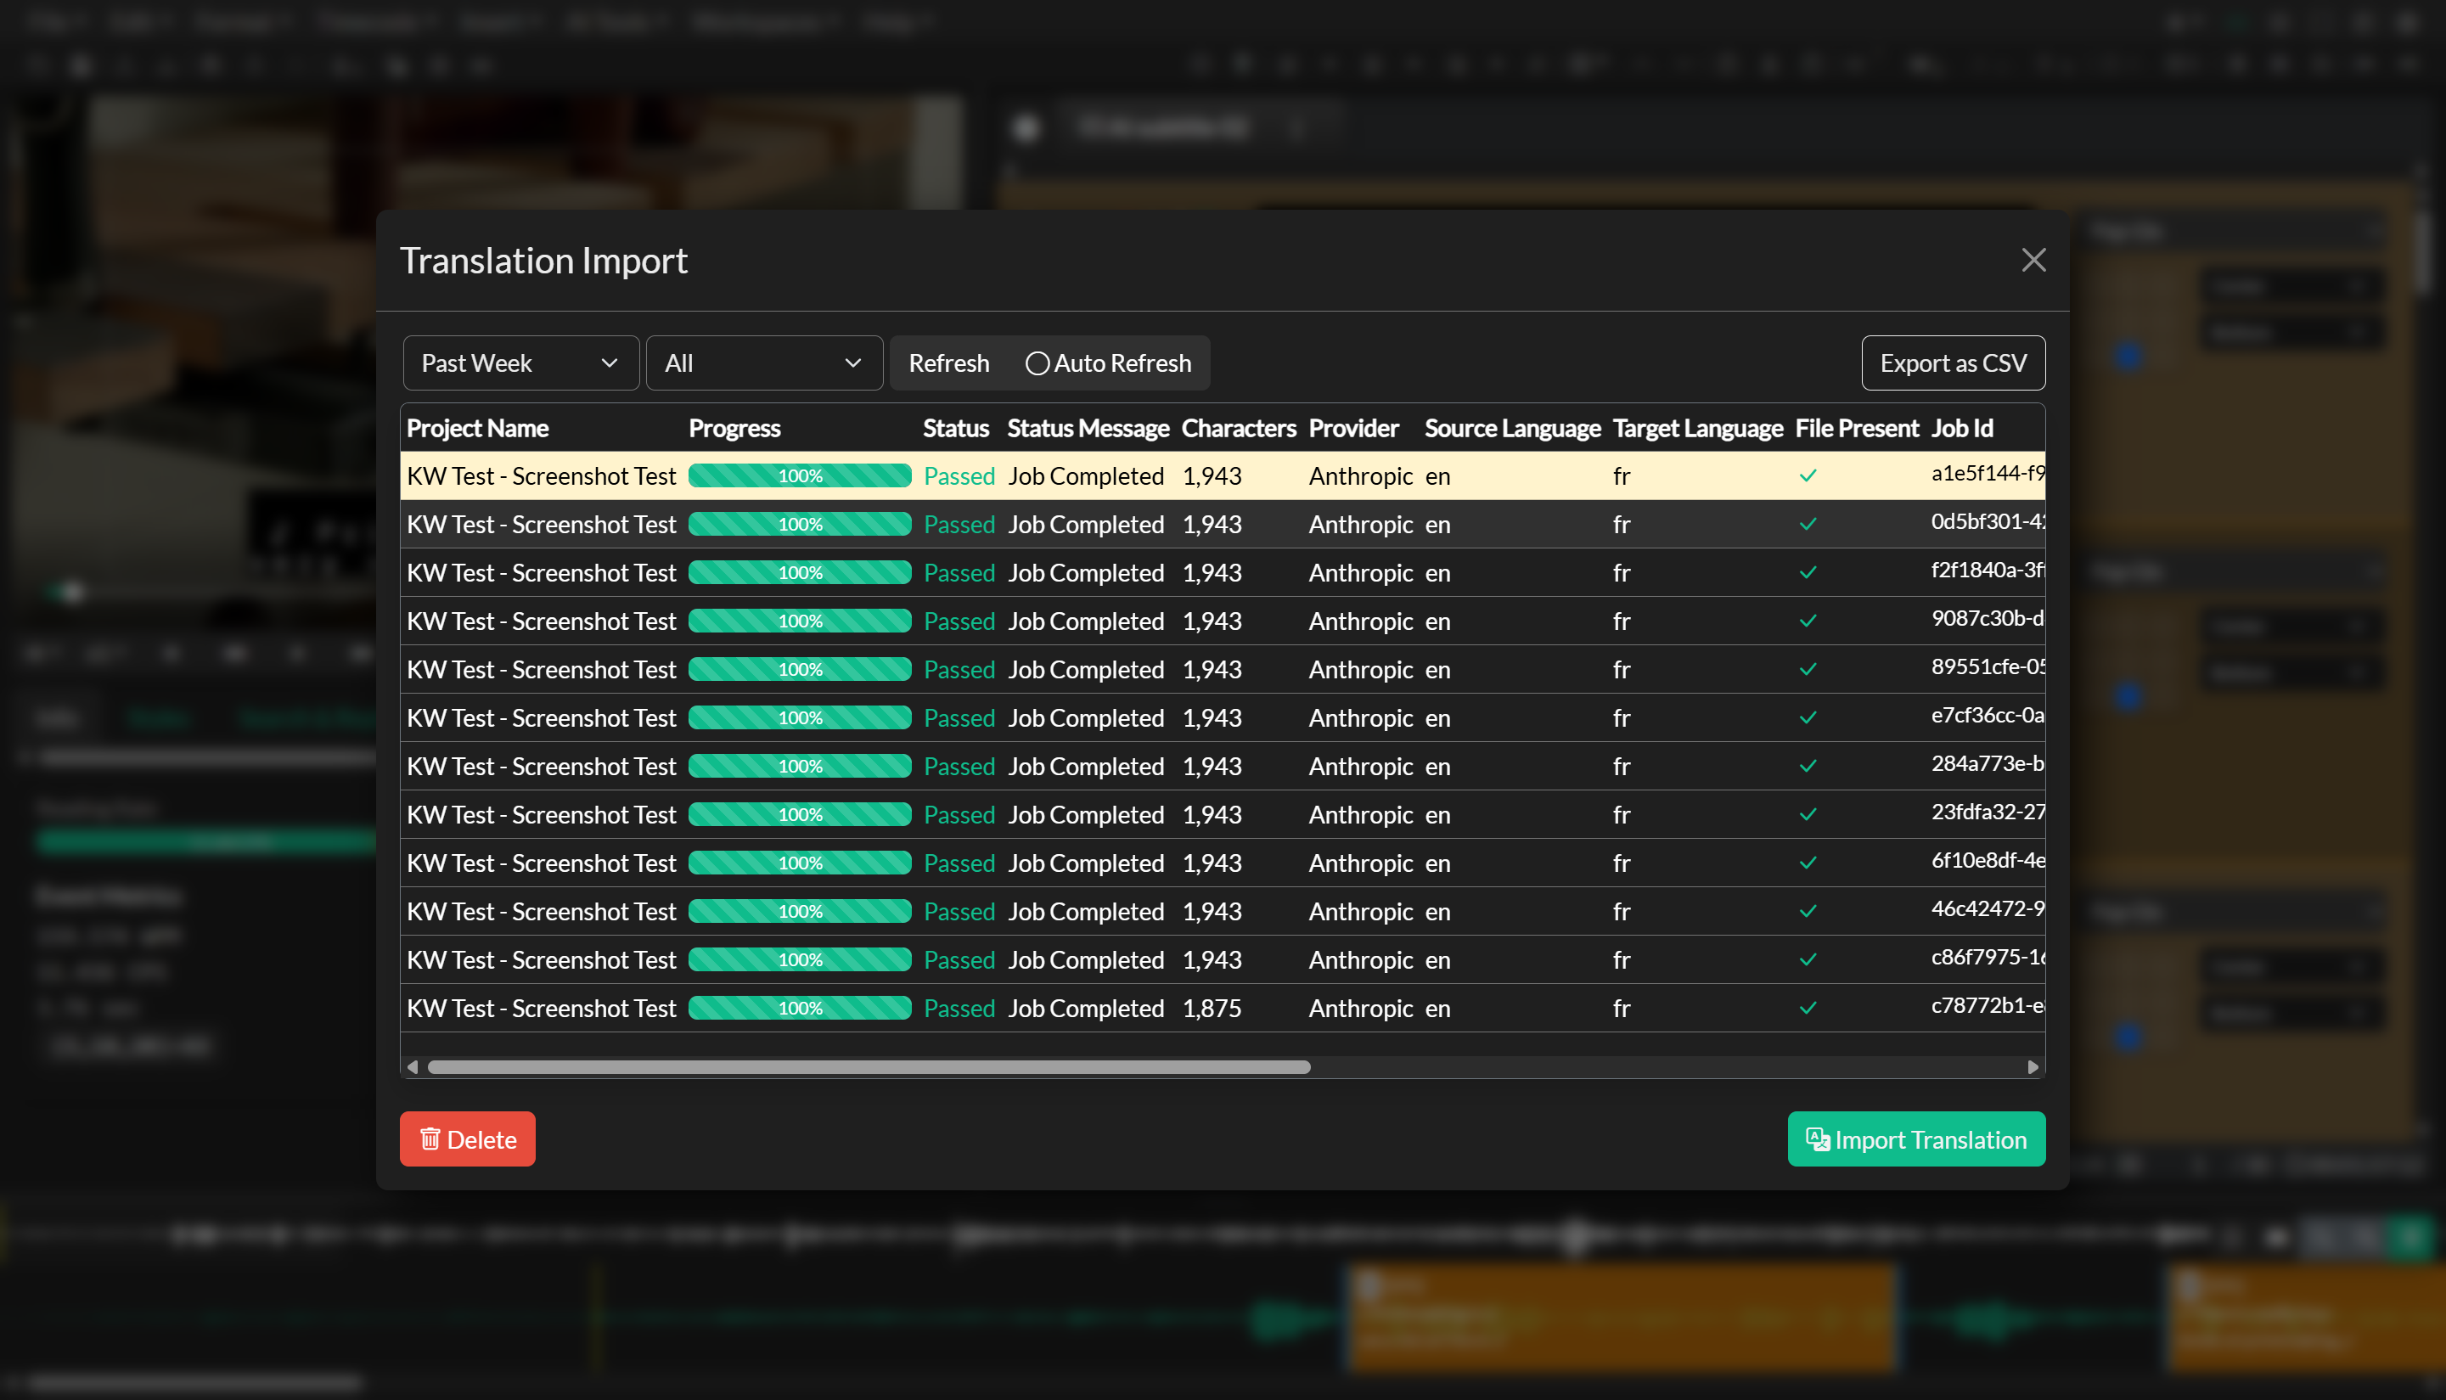Image resolution: width=2446 pixels, height=1400 pixels.
Task: Click the Job Id cell starting with a1e5f144
Action: [x=1986, y=473]
